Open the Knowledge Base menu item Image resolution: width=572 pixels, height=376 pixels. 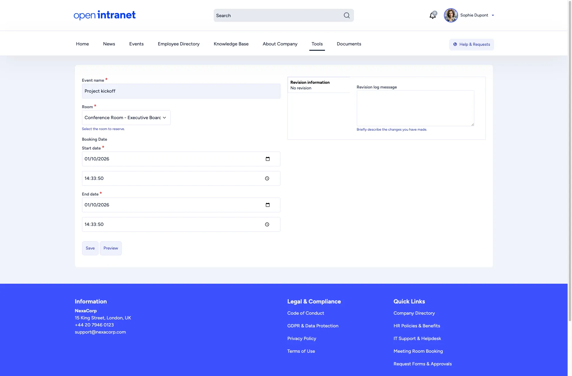tap(231, 44)
